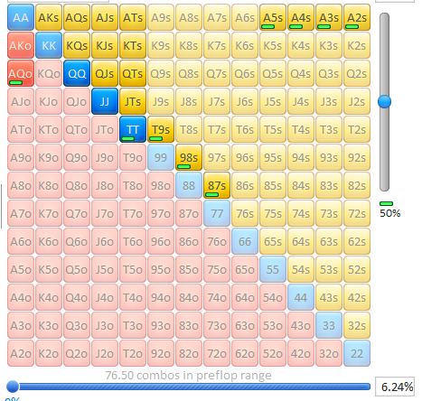Toggle the AKs hand cell
This screenshot has width=422, height=401.
pyautogui.click(x=49, y=17)
